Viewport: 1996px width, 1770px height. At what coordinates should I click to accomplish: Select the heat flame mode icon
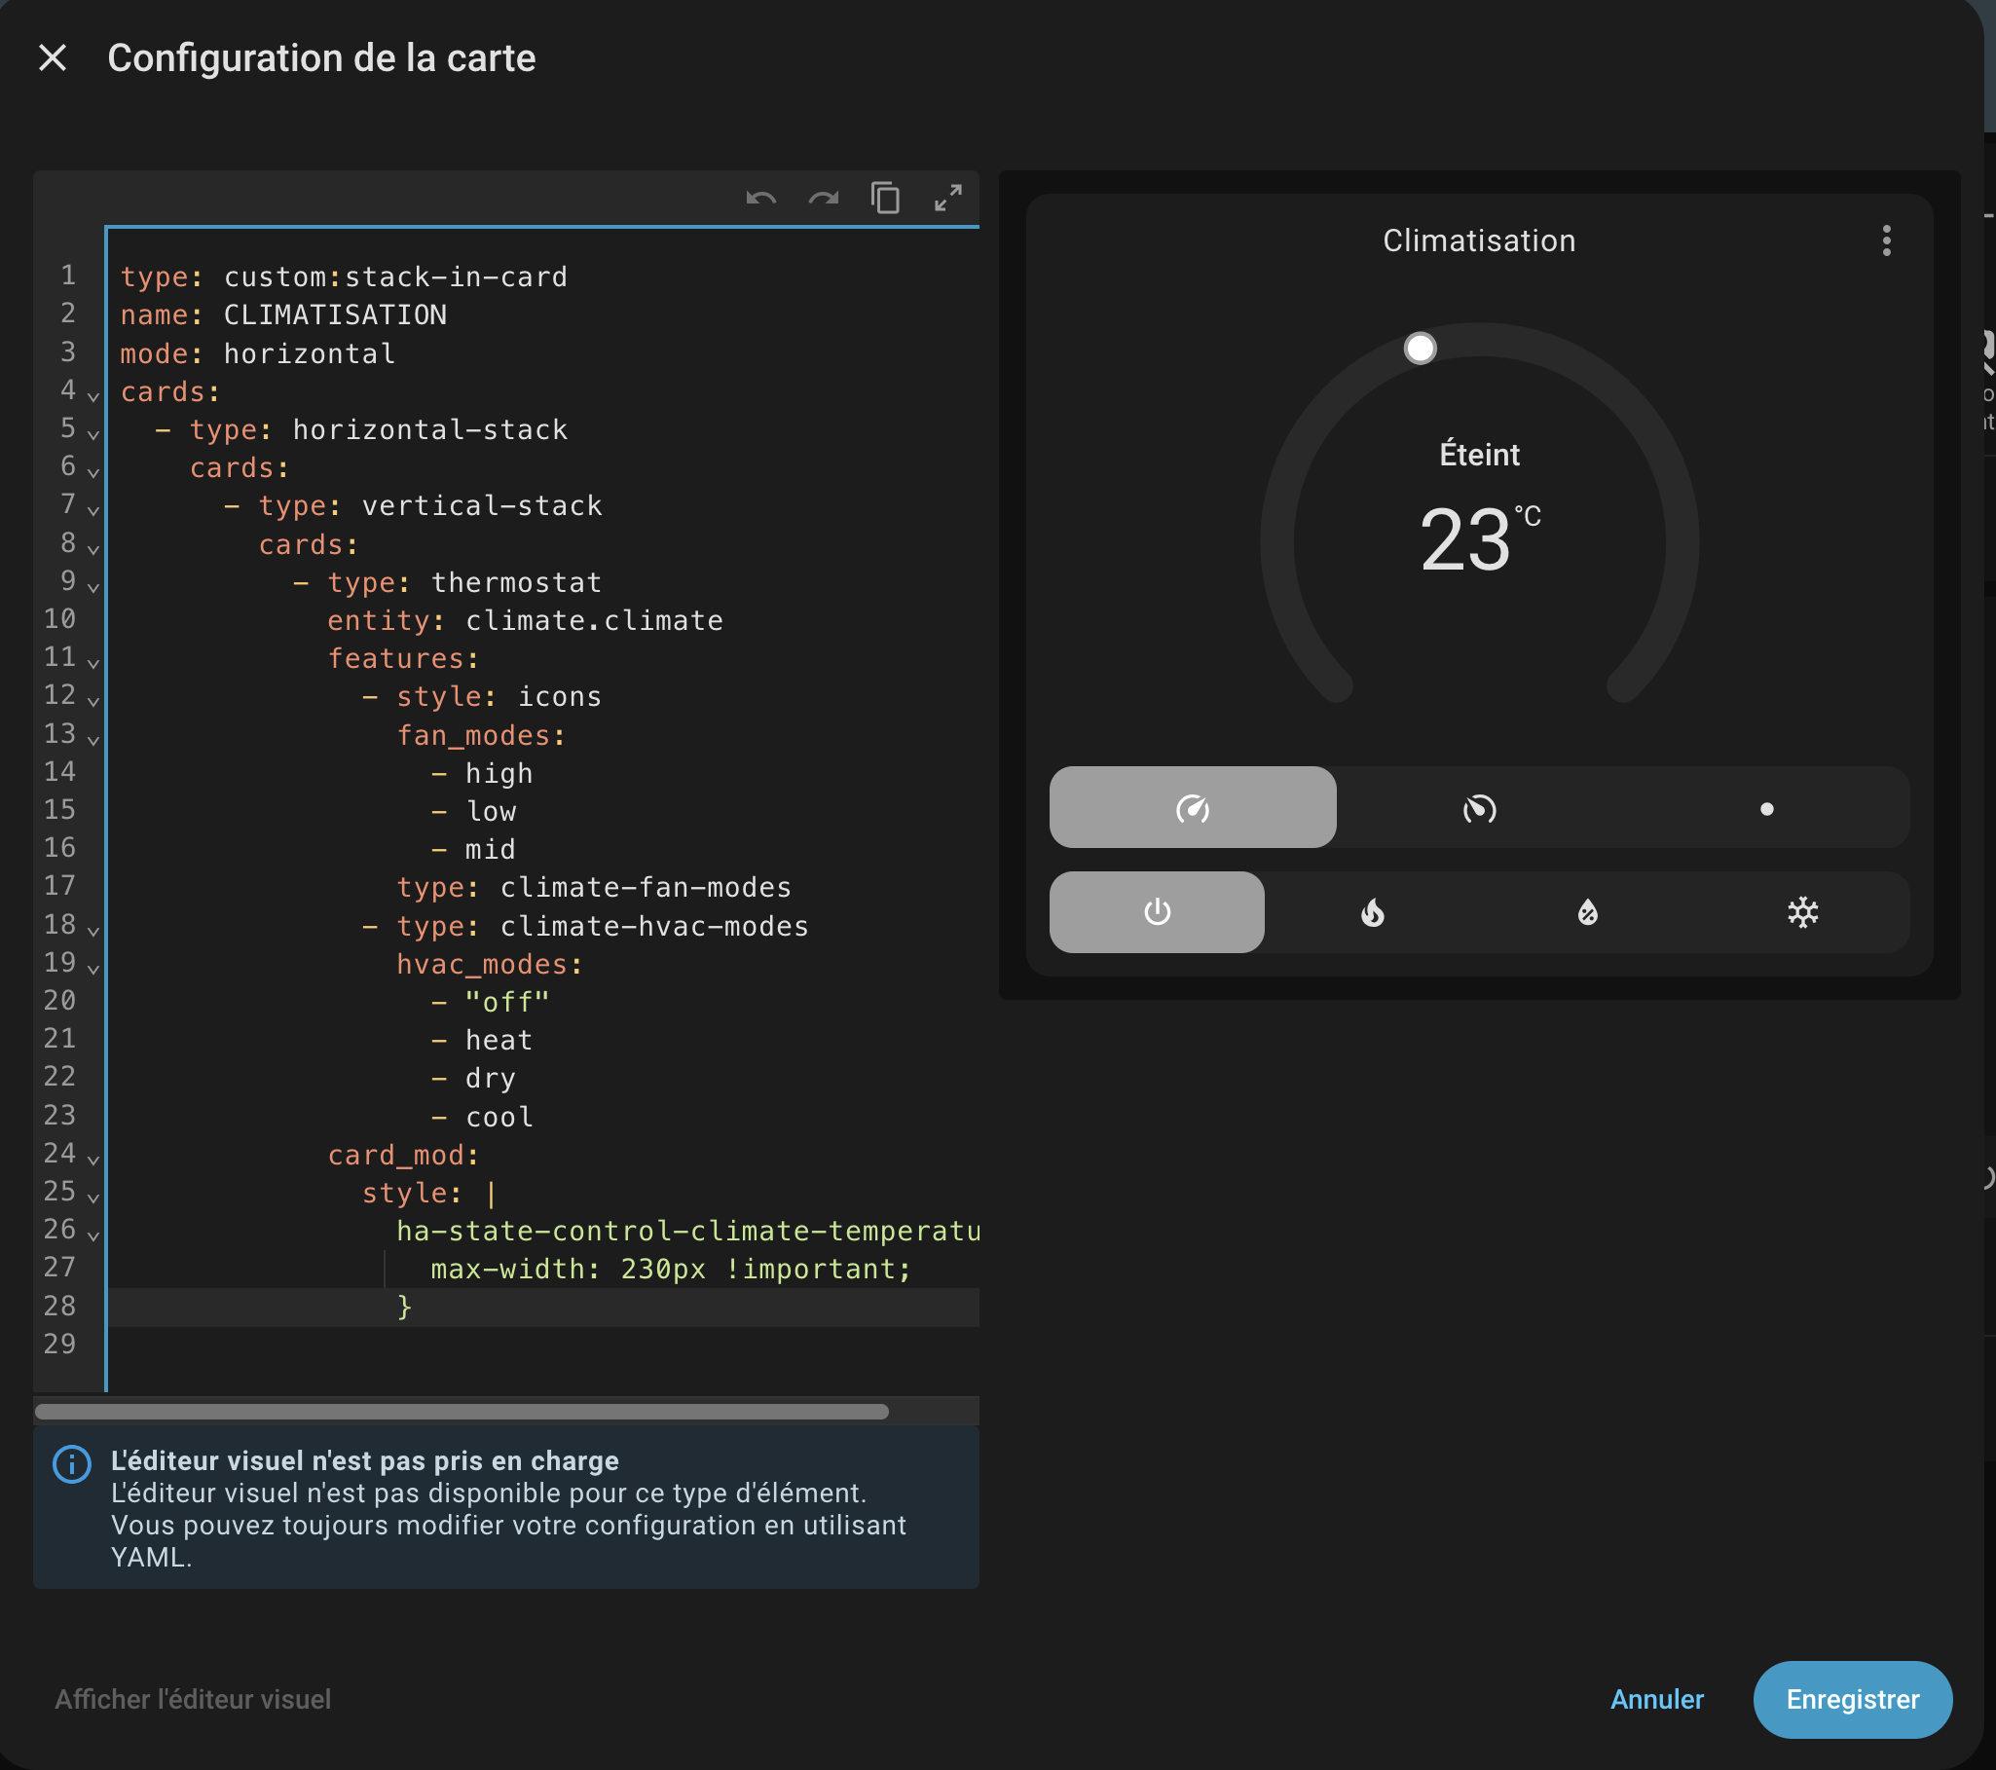click(x=1372, y=913)
